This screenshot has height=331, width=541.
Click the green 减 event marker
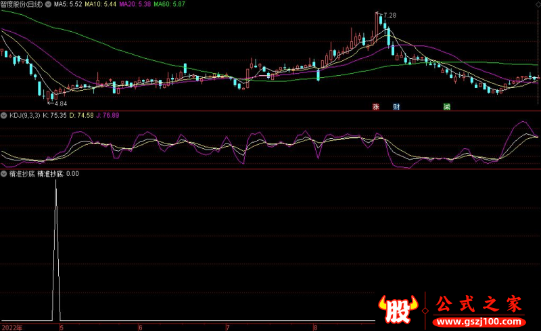tap(446, 106)
